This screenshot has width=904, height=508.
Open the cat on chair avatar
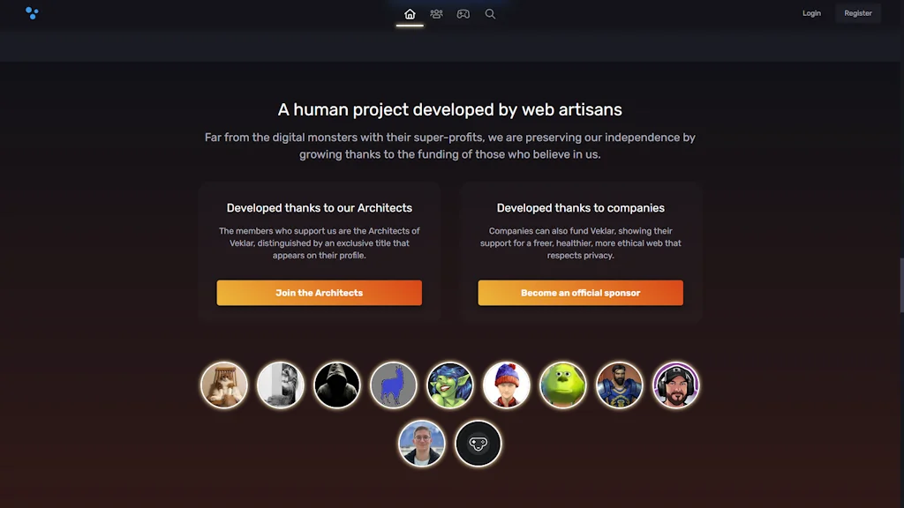coord(224,385)
